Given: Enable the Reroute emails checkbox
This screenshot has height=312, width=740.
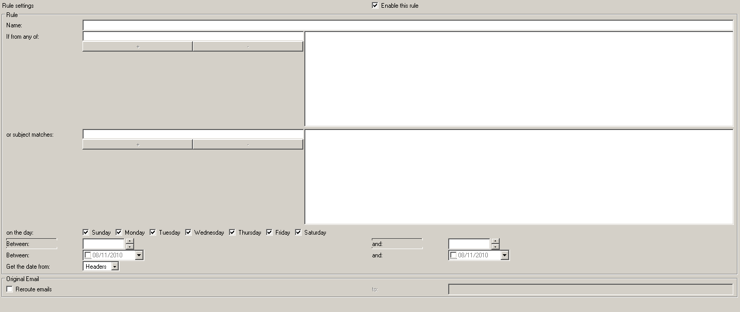Looking at the screenshot, I should [x=9, y=289].
